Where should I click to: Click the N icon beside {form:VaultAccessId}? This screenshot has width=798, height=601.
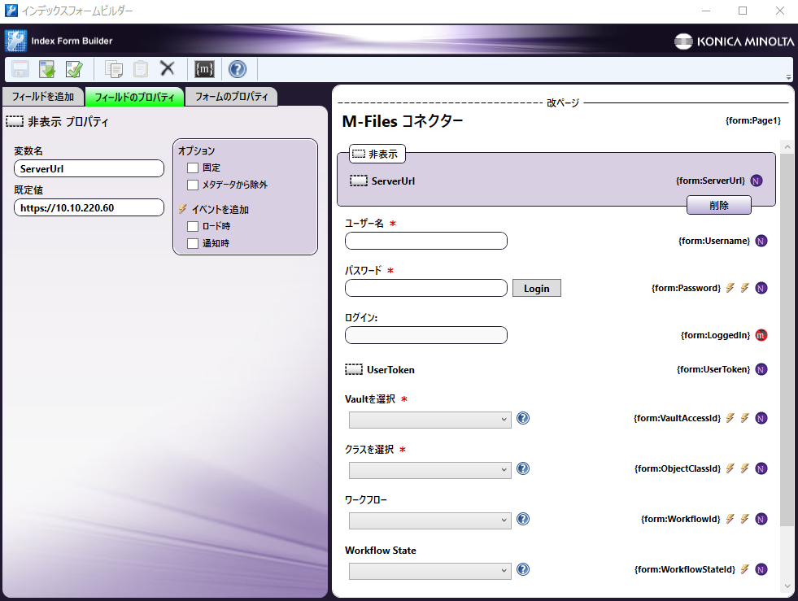pos(761,418)
